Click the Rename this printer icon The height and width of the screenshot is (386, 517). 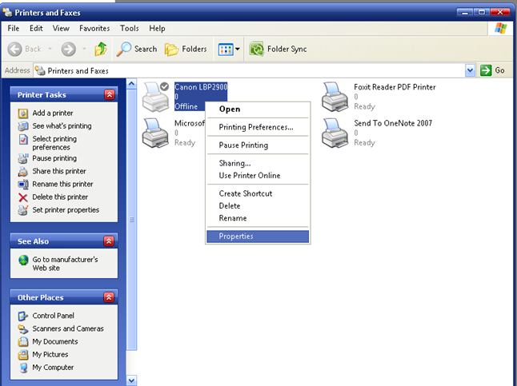(x=23, y=185)
